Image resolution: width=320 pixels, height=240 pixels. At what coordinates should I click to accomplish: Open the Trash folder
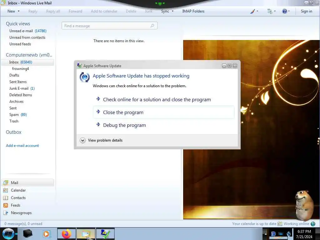(x=14, y=121)
